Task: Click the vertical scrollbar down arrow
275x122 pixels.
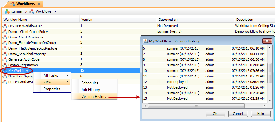Action: 270,100
